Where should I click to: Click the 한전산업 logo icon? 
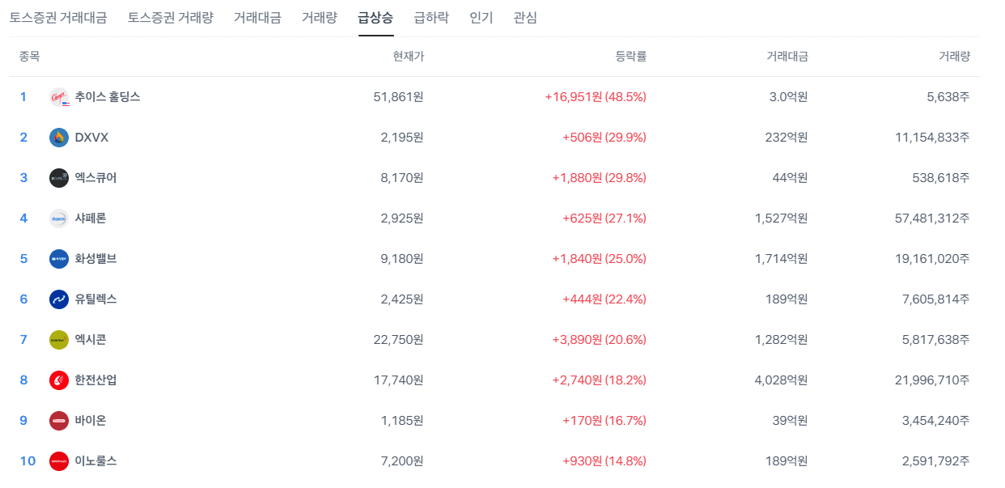(57, 380)
